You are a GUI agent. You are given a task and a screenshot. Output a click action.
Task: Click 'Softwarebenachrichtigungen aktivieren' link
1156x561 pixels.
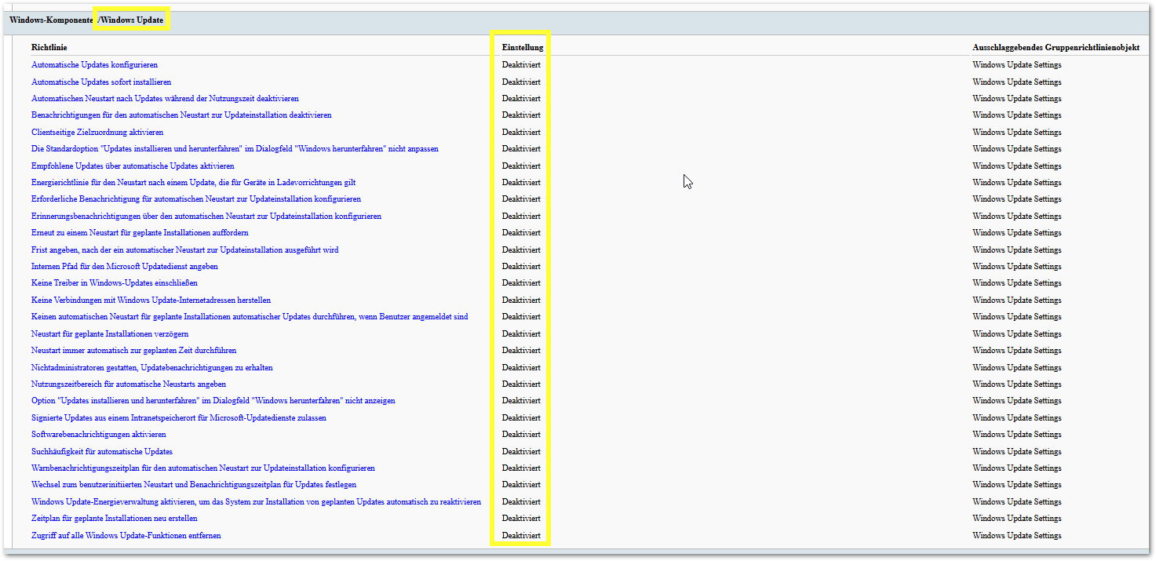(99, 435)
